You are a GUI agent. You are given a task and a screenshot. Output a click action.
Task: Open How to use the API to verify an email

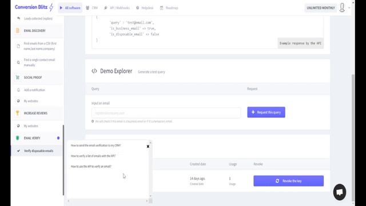pos(91,167)
